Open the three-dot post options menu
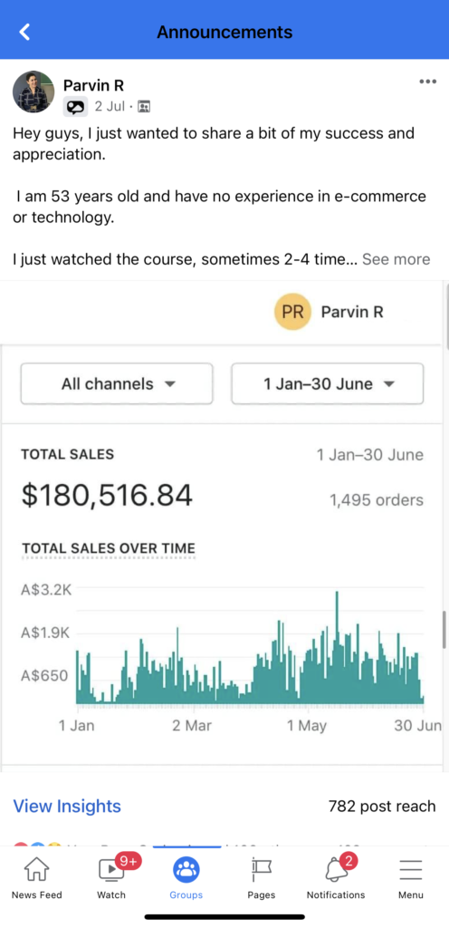The width and height of the screenshot is (449, 928). point(428,82)
